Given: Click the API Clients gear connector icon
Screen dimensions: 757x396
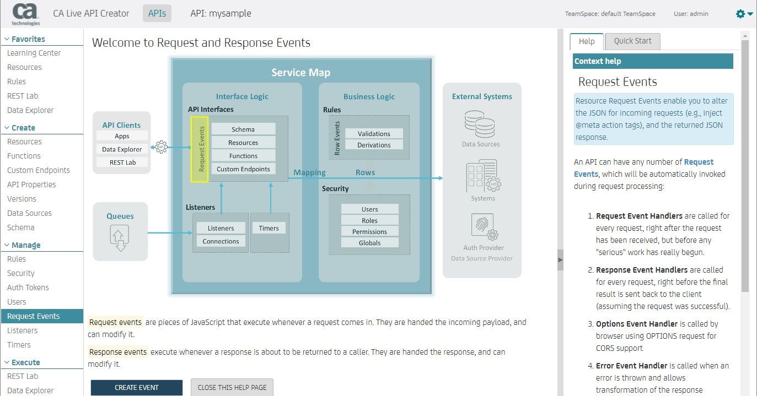Looking at the screenshot, I should tap(162, 147).
